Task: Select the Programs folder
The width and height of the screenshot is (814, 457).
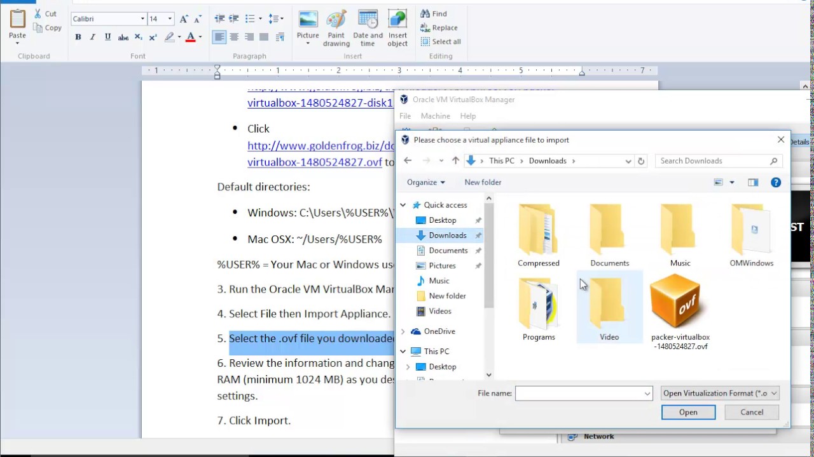Action: click(539, 310)
